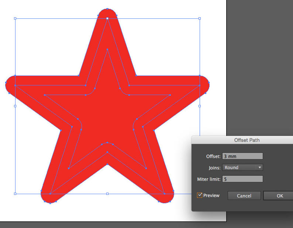Click the Offset Path dialog title bar

[x=247, y=140]
